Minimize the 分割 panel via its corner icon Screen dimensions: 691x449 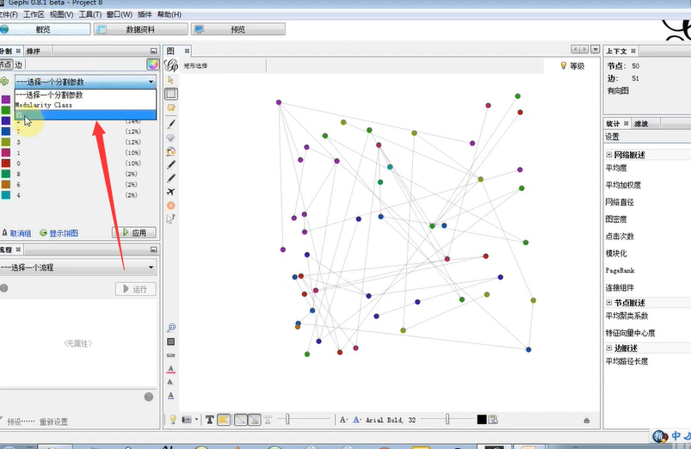pyautogui.click(x=153, y=51)
